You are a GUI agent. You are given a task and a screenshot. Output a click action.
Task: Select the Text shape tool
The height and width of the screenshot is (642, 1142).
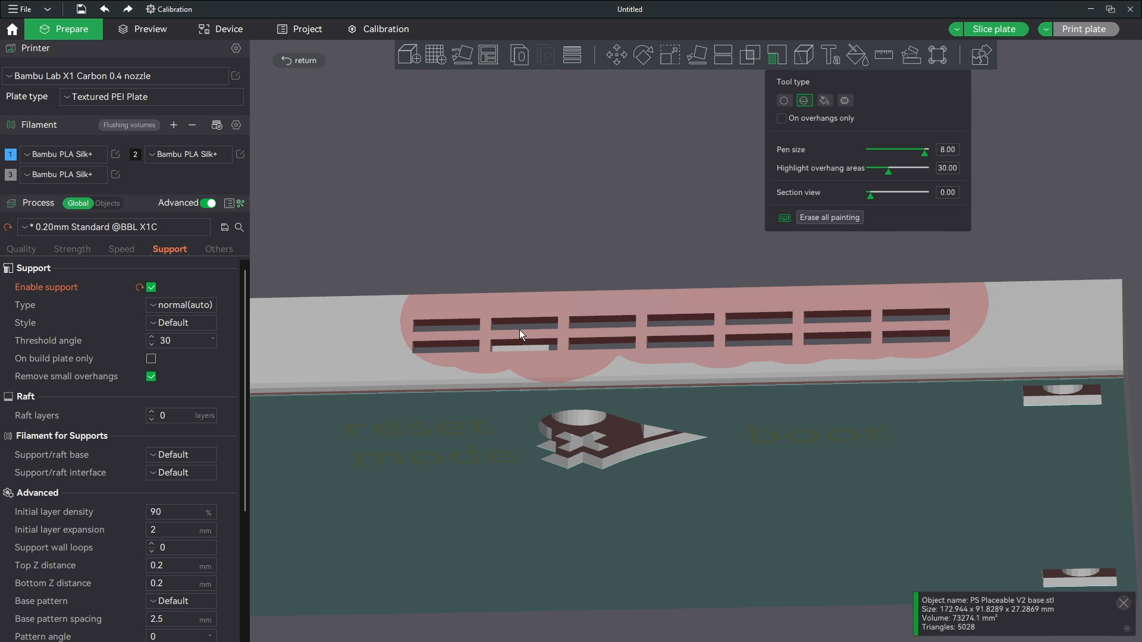pos(830,55)
